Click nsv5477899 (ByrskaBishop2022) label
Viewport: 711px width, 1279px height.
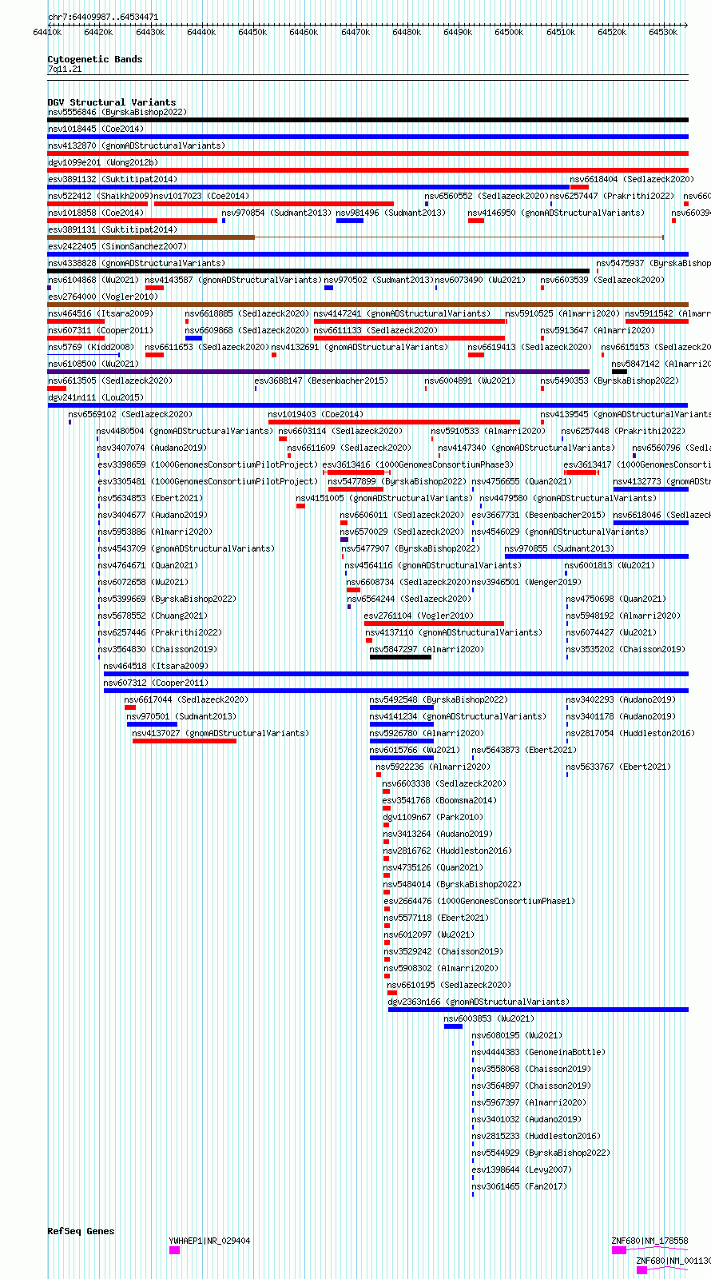click(x=397, y=481)
